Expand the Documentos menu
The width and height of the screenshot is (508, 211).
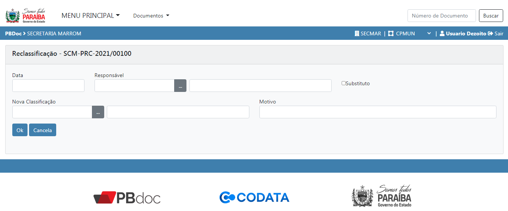coord(151,16)
